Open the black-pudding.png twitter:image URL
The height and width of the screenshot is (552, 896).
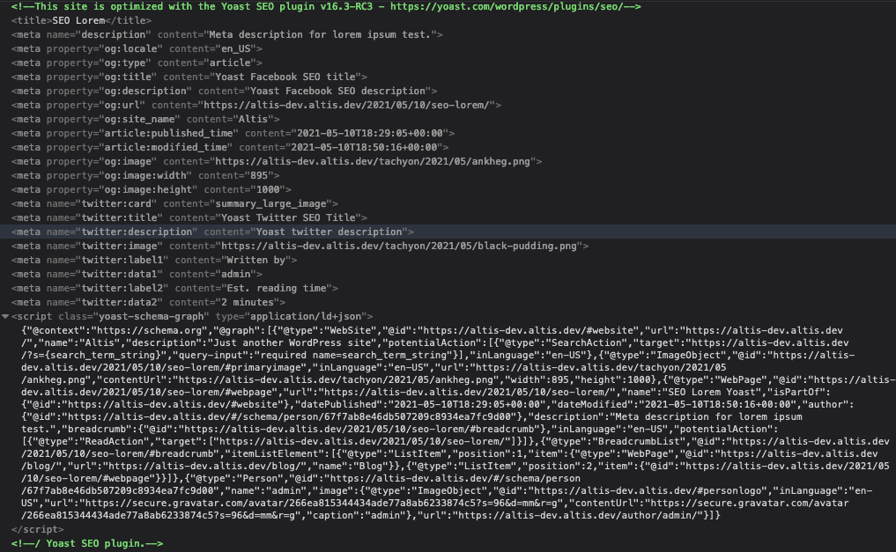[x=396, y=246]
